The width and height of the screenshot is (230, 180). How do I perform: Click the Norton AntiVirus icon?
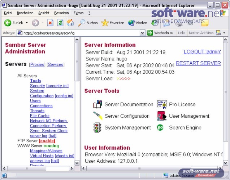(x=218, y=33)
